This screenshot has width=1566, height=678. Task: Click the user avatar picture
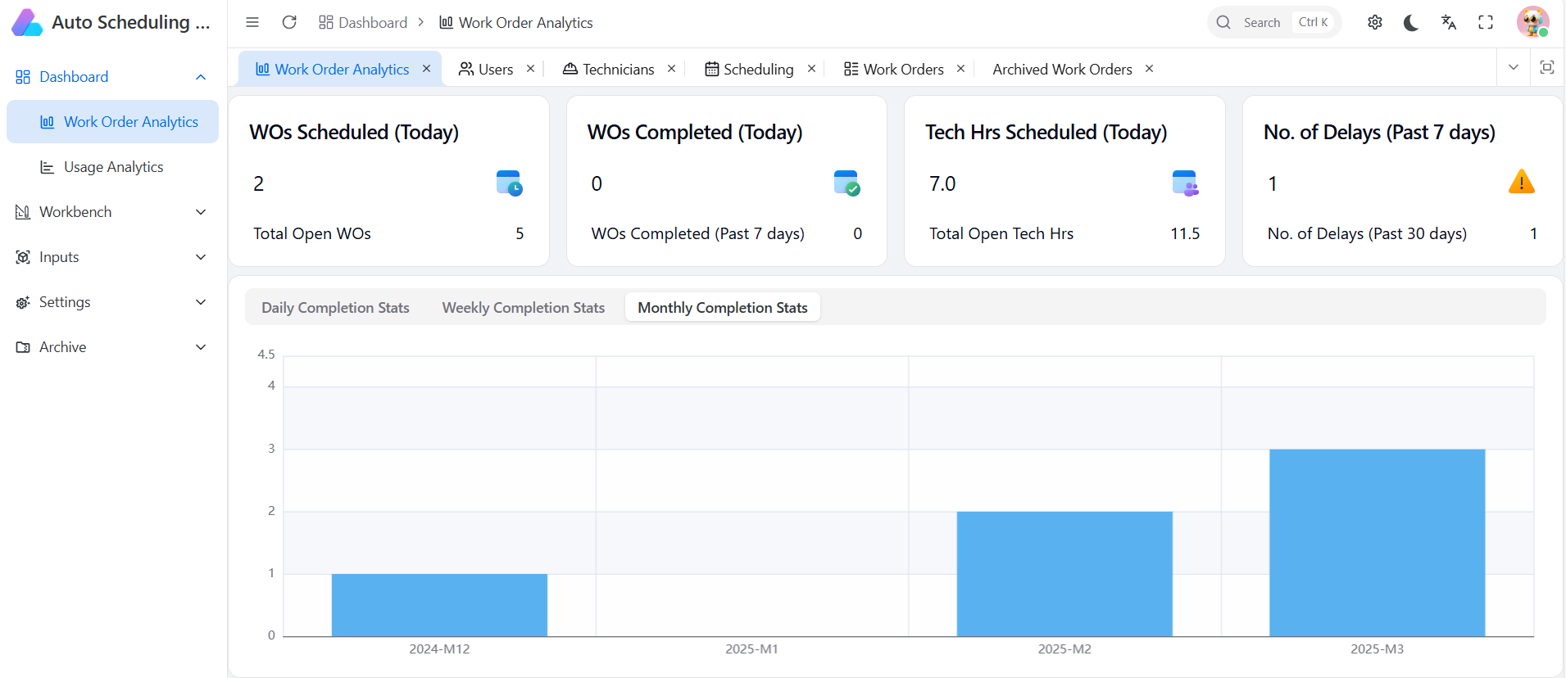point(1532,22)
